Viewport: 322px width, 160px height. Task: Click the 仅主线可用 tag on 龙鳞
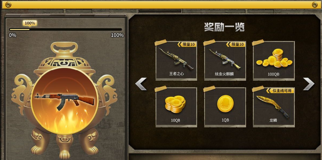coord(280,91)
